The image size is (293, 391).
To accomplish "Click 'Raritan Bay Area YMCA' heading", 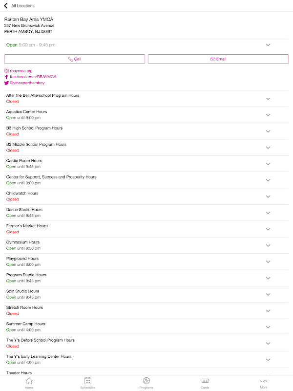I will tap(29, 19).
